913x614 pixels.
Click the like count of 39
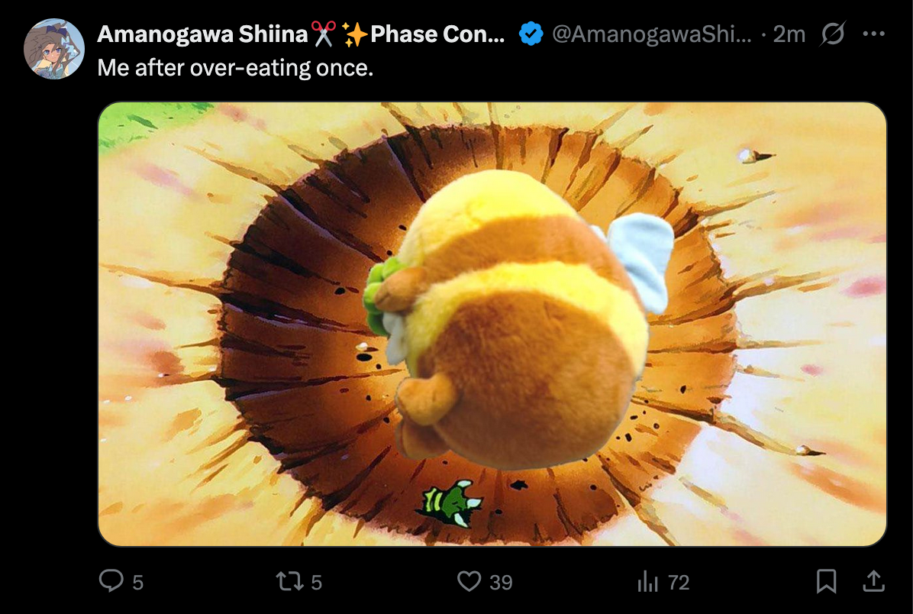point(501,582)
